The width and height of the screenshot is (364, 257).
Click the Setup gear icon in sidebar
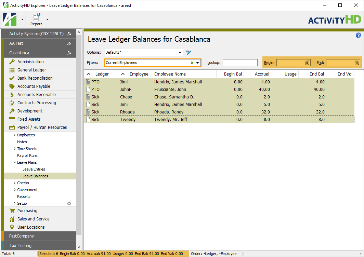tap(69, 203)
